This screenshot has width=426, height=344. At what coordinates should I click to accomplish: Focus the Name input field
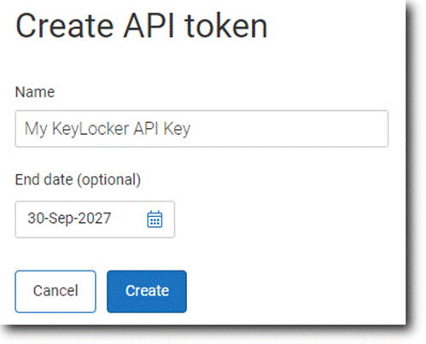click(201, 129)
